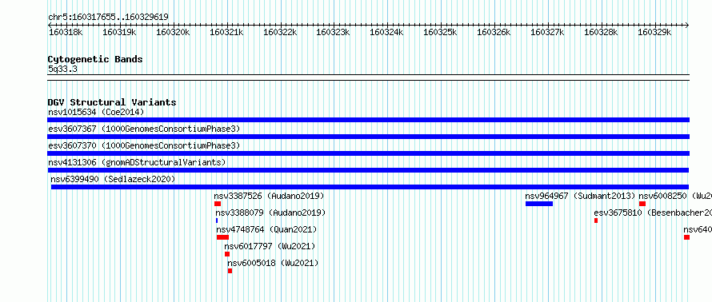Click red nsv6017797 variant marker
Viewport: 712px width, 302px height.
pyautogui.click(x=227, y=254)
